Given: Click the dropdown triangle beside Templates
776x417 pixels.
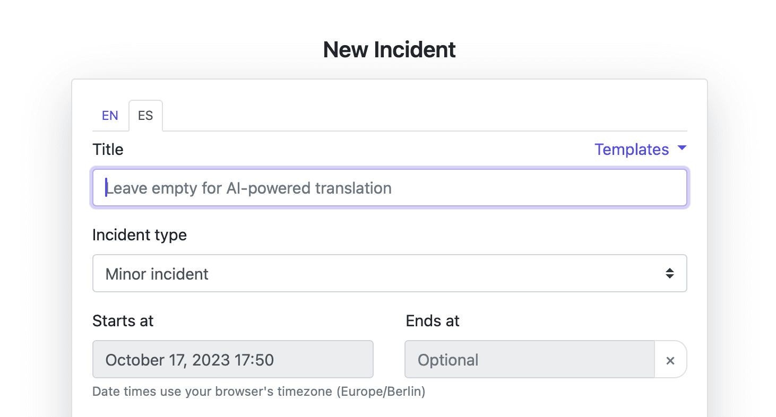Looking at the screenshot, I should (x=682, y=150).
